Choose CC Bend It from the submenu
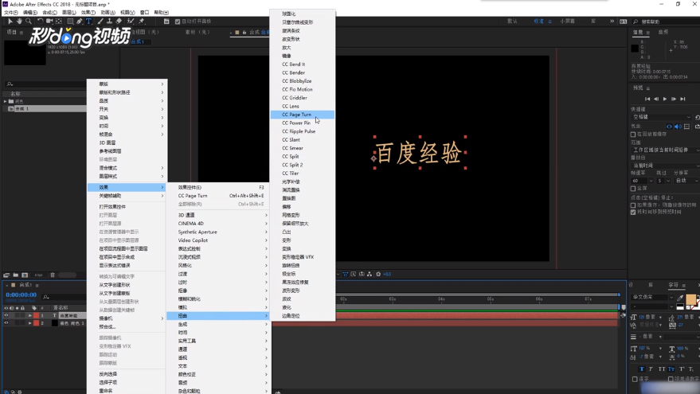The image size is (700, 394). coord(303,64)
